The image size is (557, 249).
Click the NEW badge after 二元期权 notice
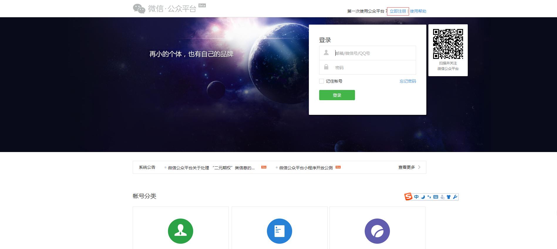point(264,167)
